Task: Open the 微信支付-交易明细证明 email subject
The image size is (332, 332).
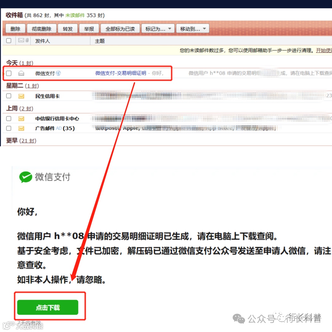Action: point(121,73)
